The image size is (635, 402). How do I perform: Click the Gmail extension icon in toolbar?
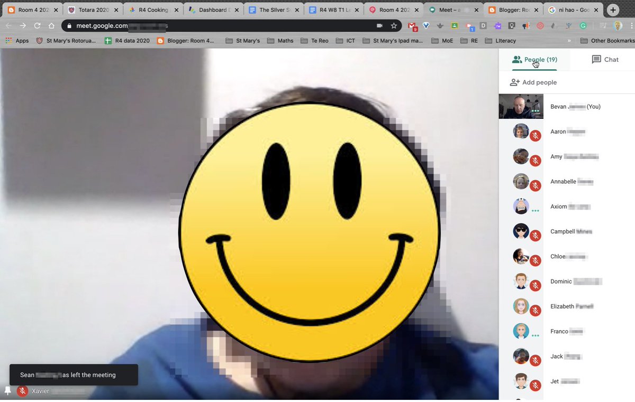[411, 25]
